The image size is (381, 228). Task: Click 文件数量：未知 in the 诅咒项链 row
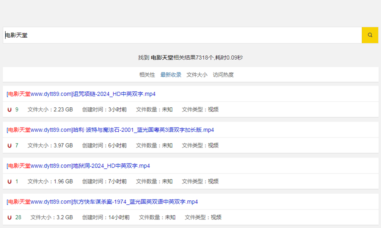point(154,109)
